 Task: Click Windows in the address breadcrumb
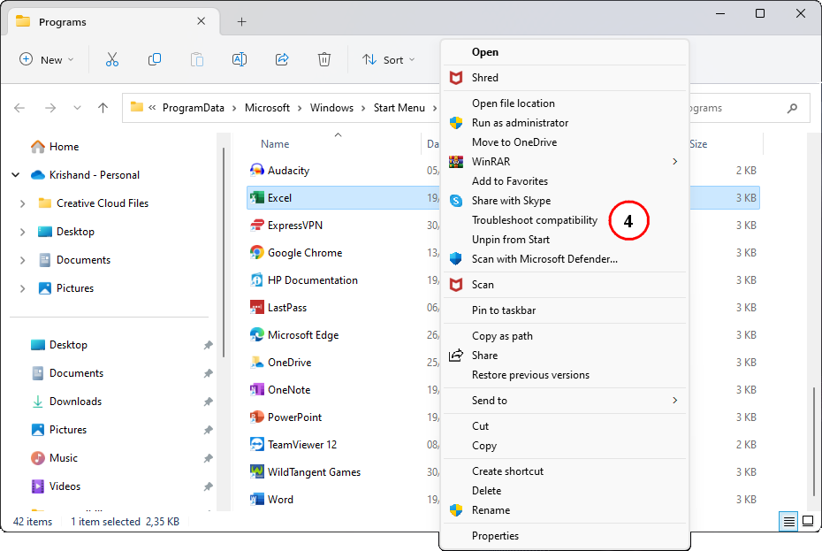pyautogui.click(x=331, y=108)
